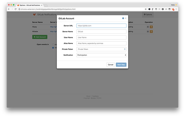Click the GitLab Notifications fox logo
Screen dimensions: 185x116
pyautogui.click(x=34, y=14)
